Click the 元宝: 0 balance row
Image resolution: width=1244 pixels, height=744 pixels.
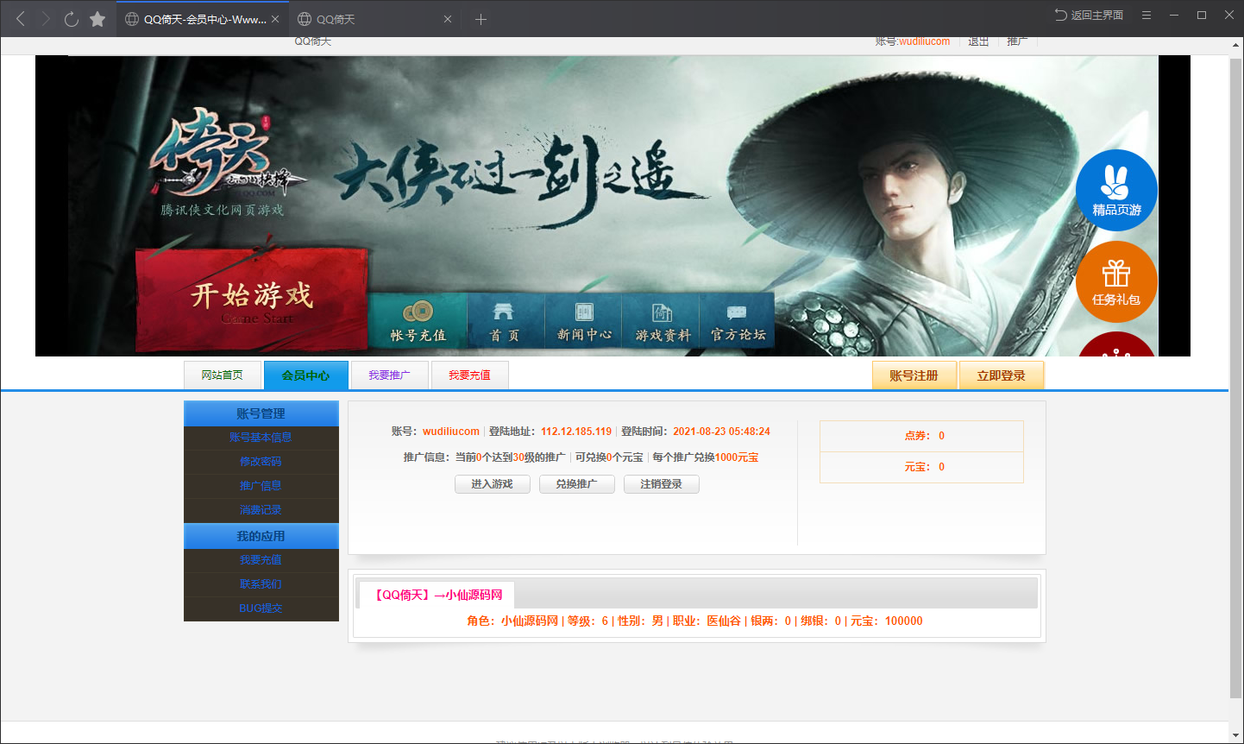[921, 467]
